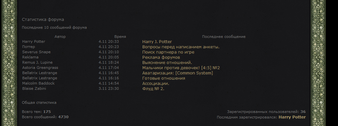Click the 'Статистика форума' heading

point(43,20)
